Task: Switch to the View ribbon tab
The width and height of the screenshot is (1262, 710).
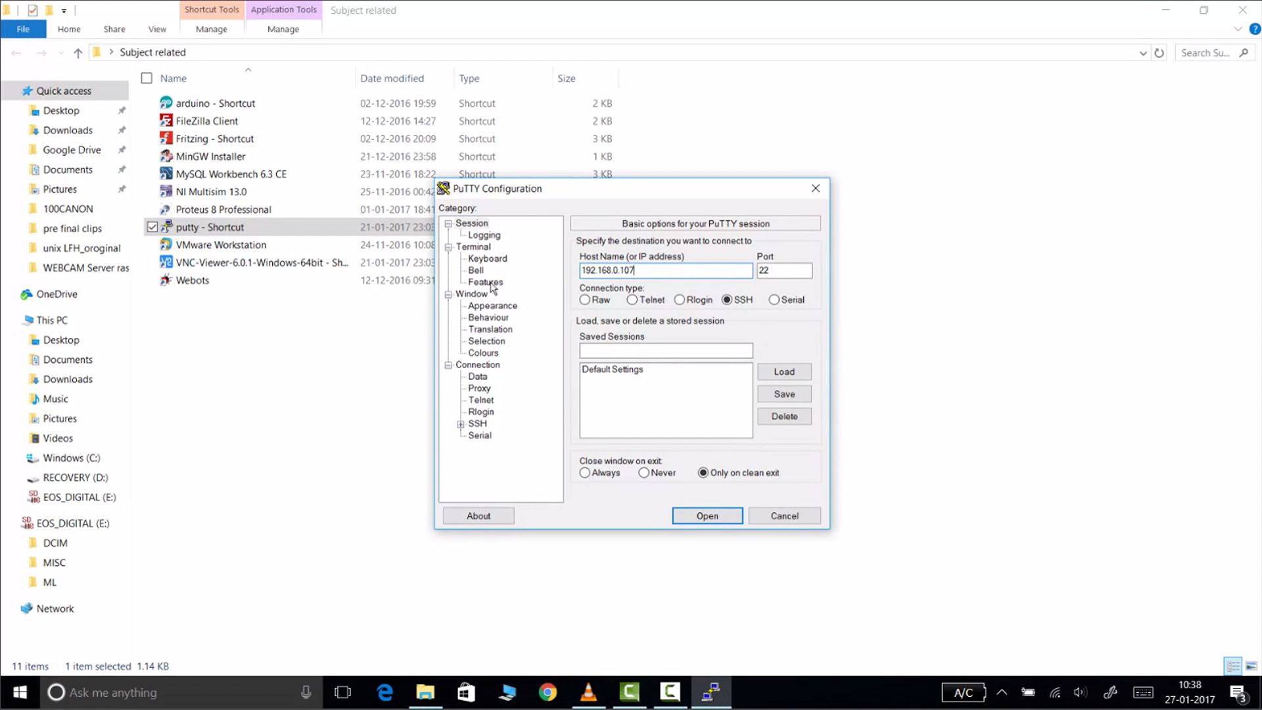Action: pos(157,29)
